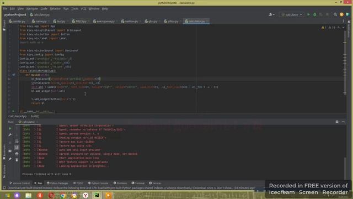Open the View menu
The image size is (353, 199).
point(20,9)
